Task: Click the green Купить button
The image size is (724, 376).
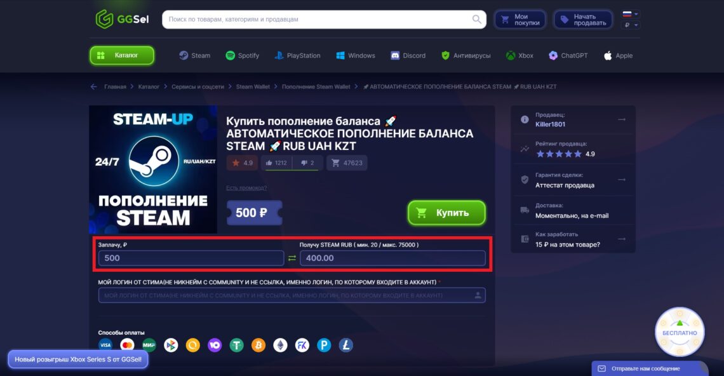Action: (446, 213)
